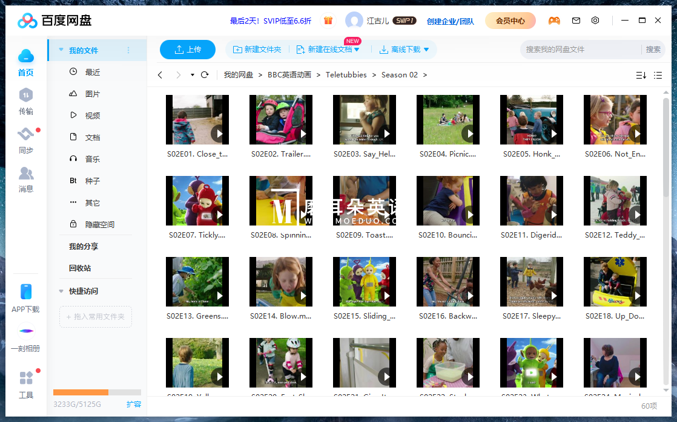Viewport: 677px width, 422px height.
Task: Open the mail notification icon
Action: coord(575,20)
